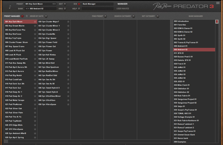This screenshot has width=223, height=145.
Task: Select bank 099 Examples
Action: tap(194, 142)
